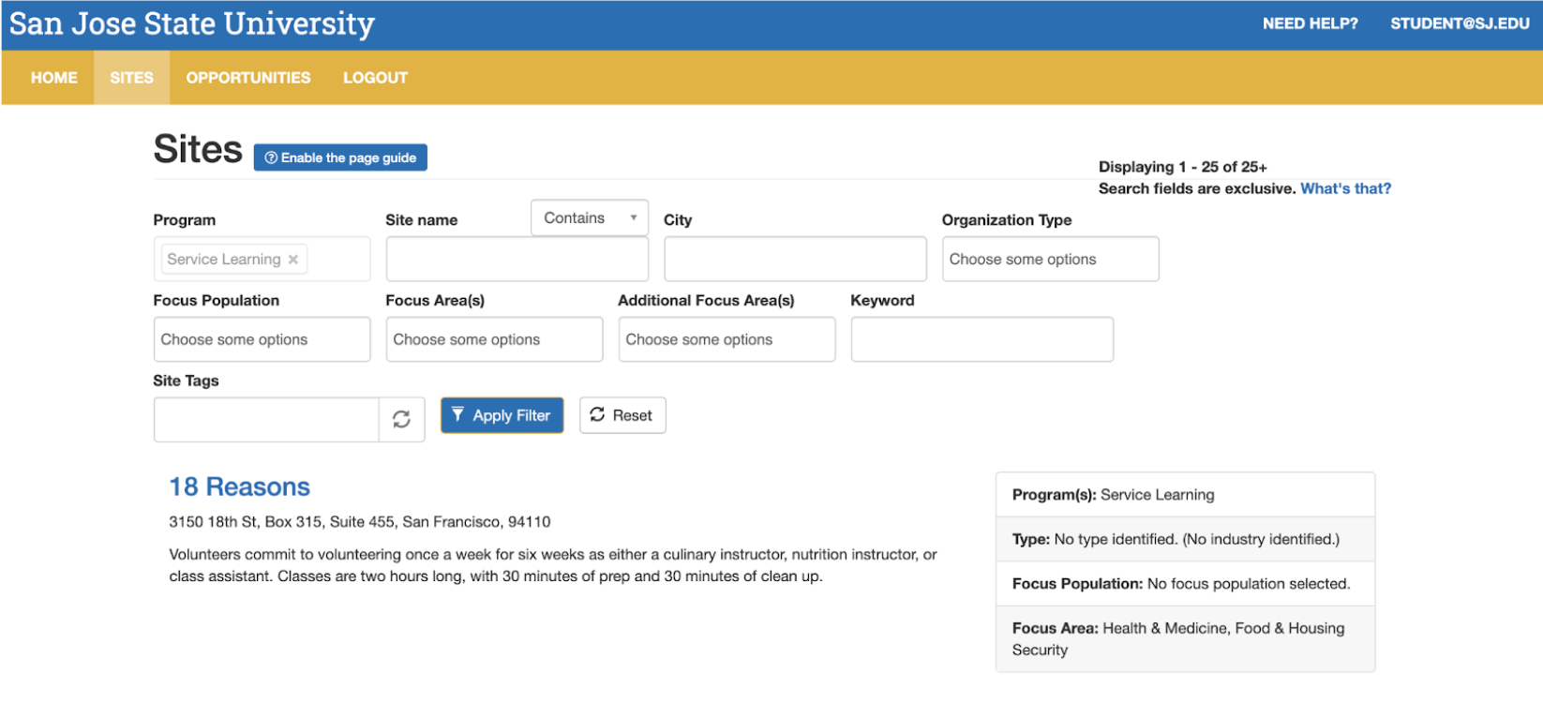Log out via the Logout menu item

pos(375,78)
